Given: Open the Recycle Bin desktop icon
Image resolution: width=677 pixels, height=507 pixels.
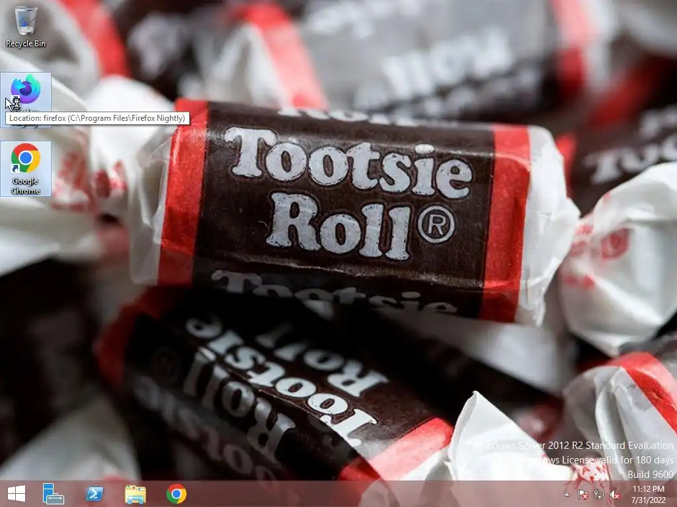Looking at the screenshot, I should [26, 26].
